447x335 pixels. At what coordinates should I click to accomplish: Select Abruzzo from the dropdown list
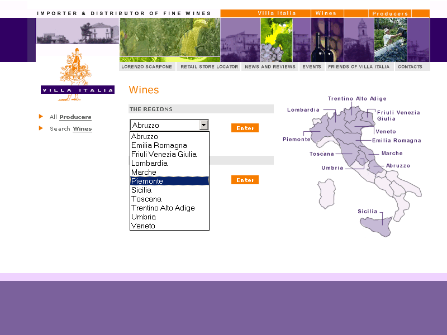pyautogui.click(x=169, y=136)
